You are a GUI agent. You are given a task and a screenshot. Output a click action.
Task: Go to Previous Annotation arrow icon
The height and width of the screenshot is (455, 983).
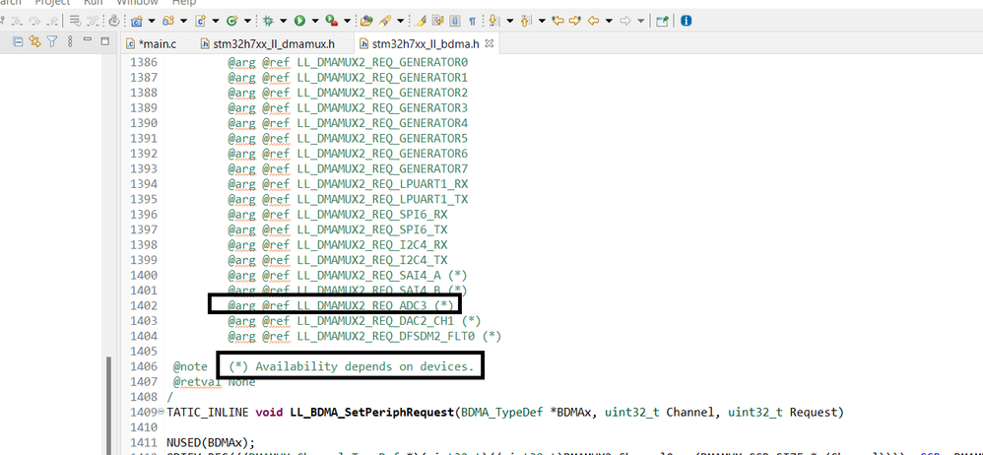coord(525,21)
